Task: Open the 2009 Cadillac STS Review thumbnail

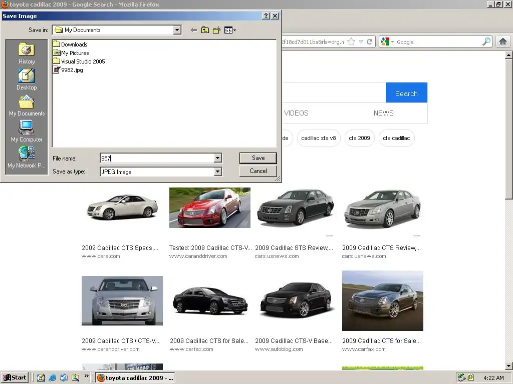Action: [296, 207]
